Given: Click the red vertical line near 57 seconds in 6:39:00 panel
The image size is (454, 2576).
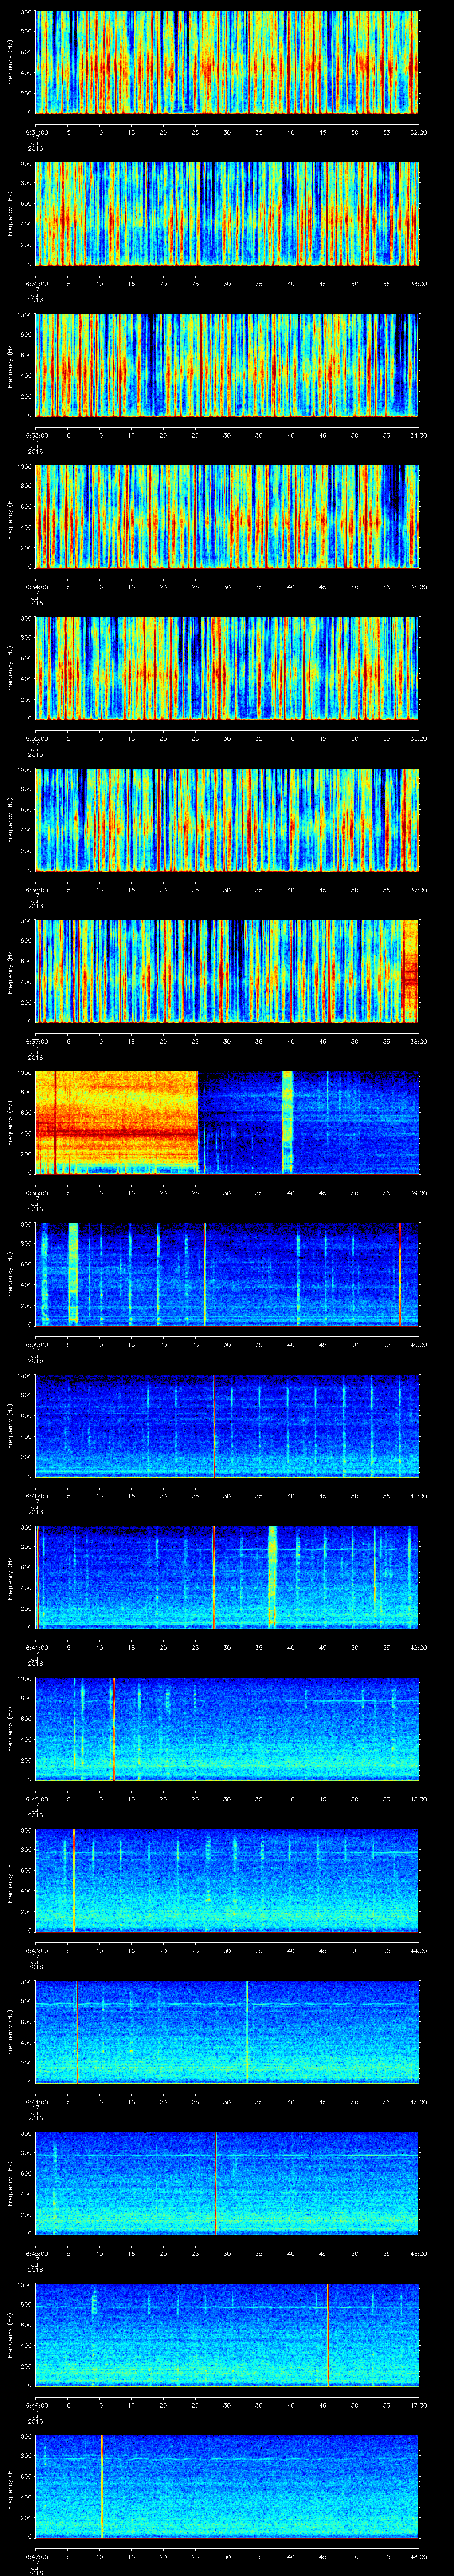Looking at the screenshot, I should [x=400, y=1274].
